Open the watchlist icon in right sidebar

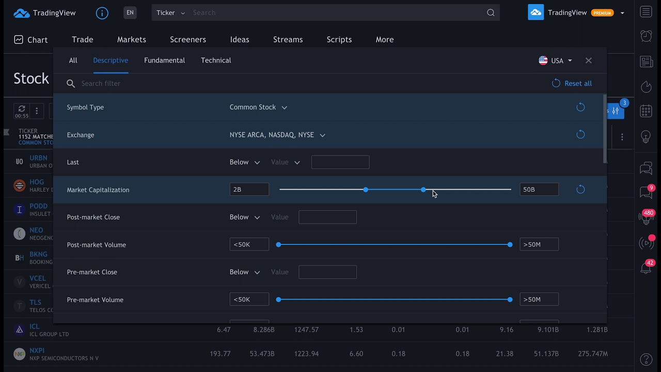[x=646, y=12]
